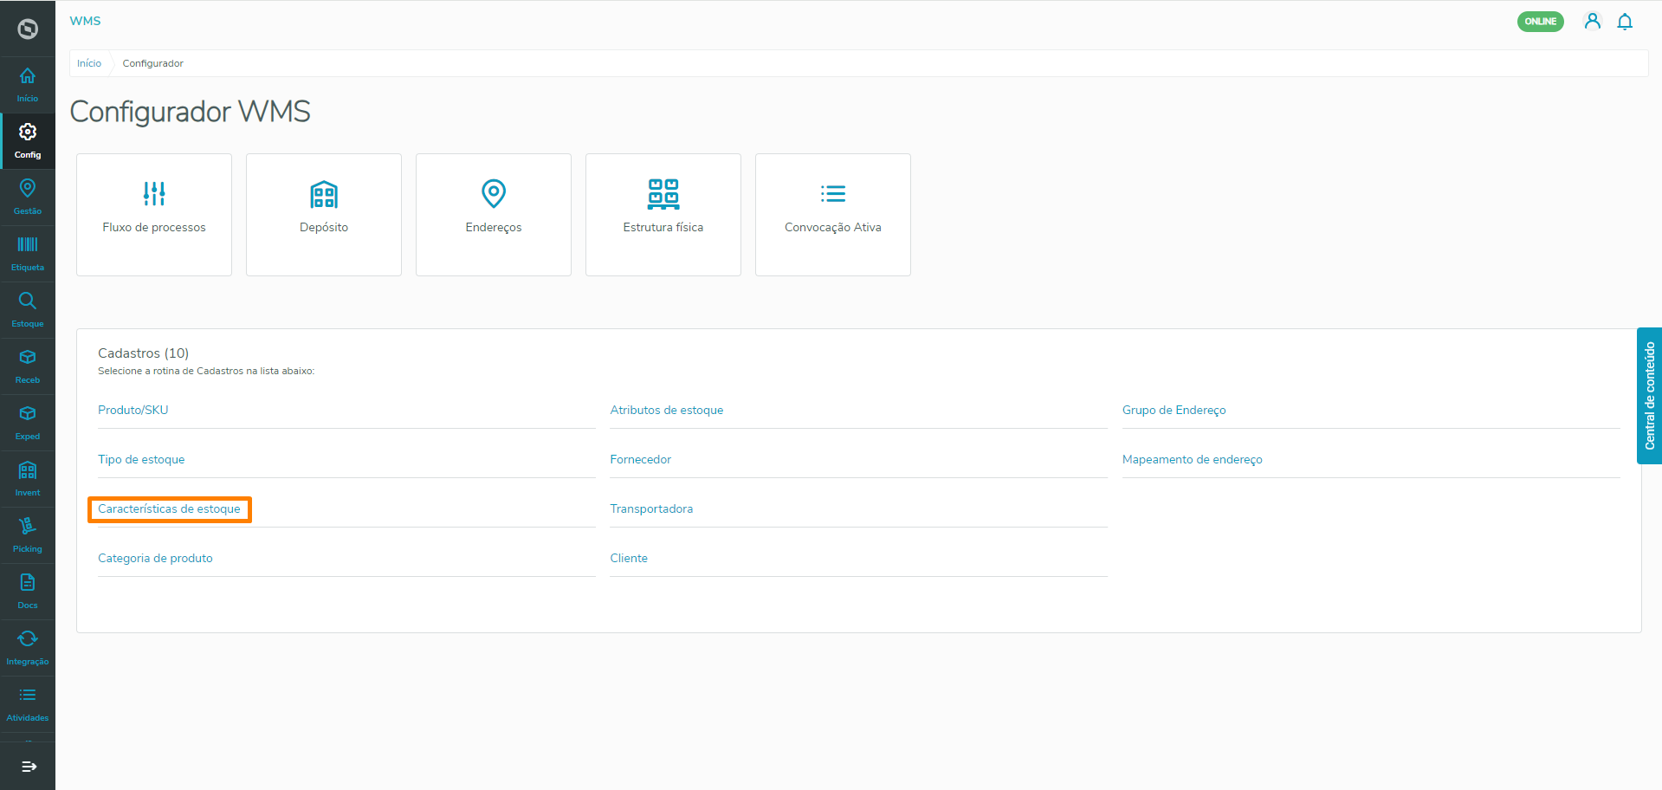1662x790 pixels.
Task: Open Atributos de estoque link
Action: click(667, 410)
